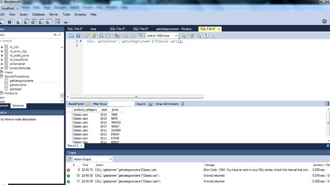Refresh the schemas navigator icon
330x185 pixels.
click(55, 35)
